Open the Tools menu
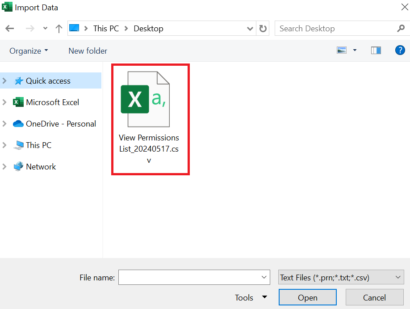410x309 pixels. [251, 297]
